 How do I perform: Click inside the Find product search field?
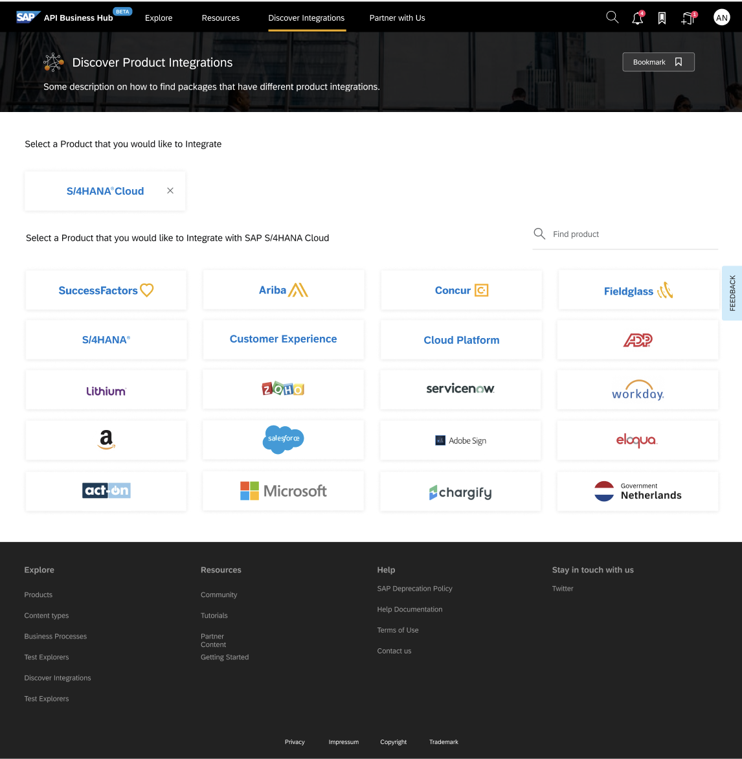pyautogui.click(x=596, y=234)
